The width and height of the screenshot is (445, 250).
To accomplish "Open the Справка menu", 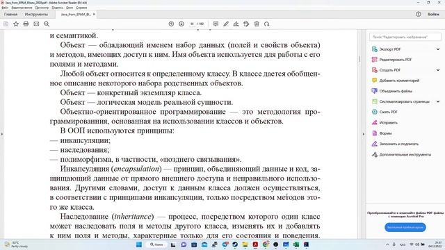I will pyautogui.click(x=81, y=8).
